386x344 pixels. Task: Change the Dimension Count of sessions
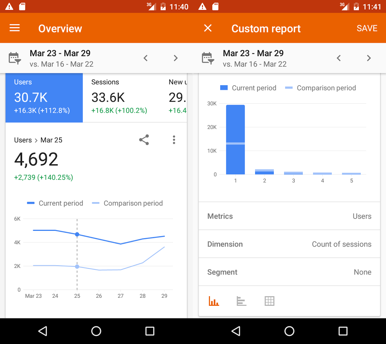pos(289,244)
